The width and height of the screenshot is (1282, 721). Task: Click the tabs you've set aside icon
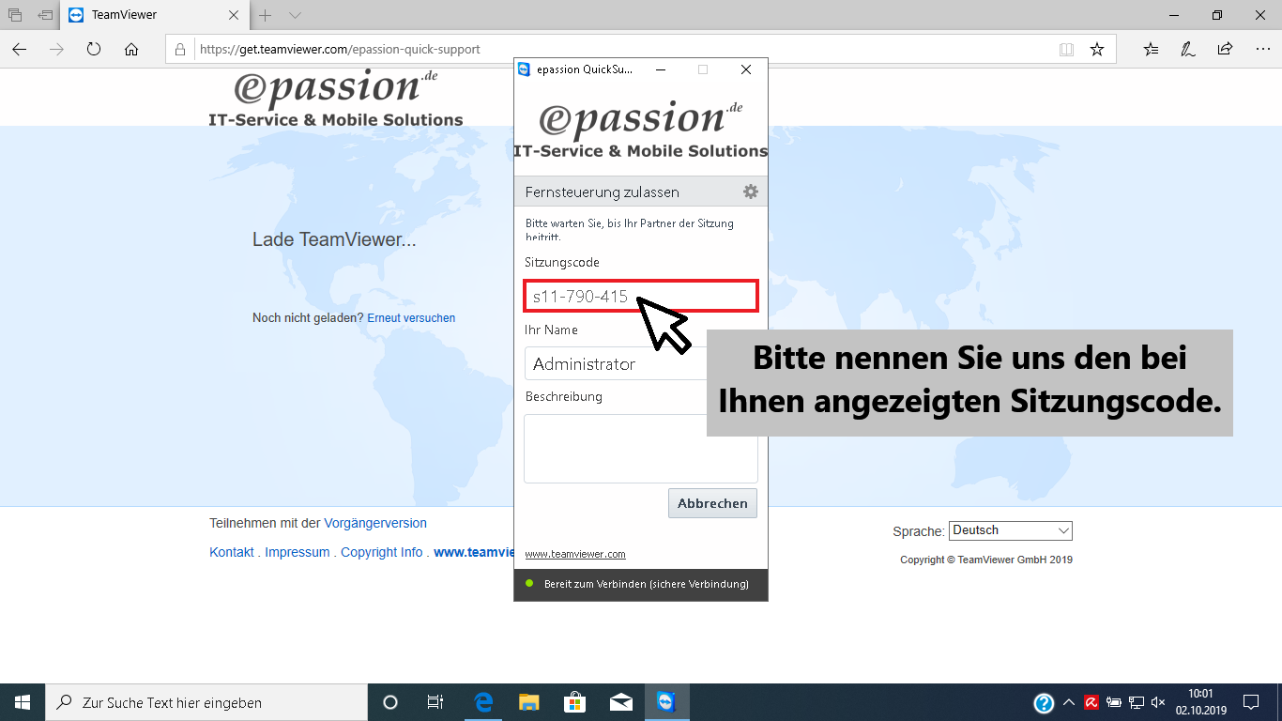(x=15, y=15)
